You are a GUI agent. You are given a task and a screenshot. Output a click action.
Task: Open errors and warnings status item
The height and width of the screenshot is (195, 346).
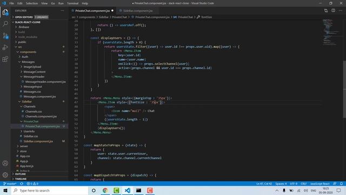tap(32, 184)
